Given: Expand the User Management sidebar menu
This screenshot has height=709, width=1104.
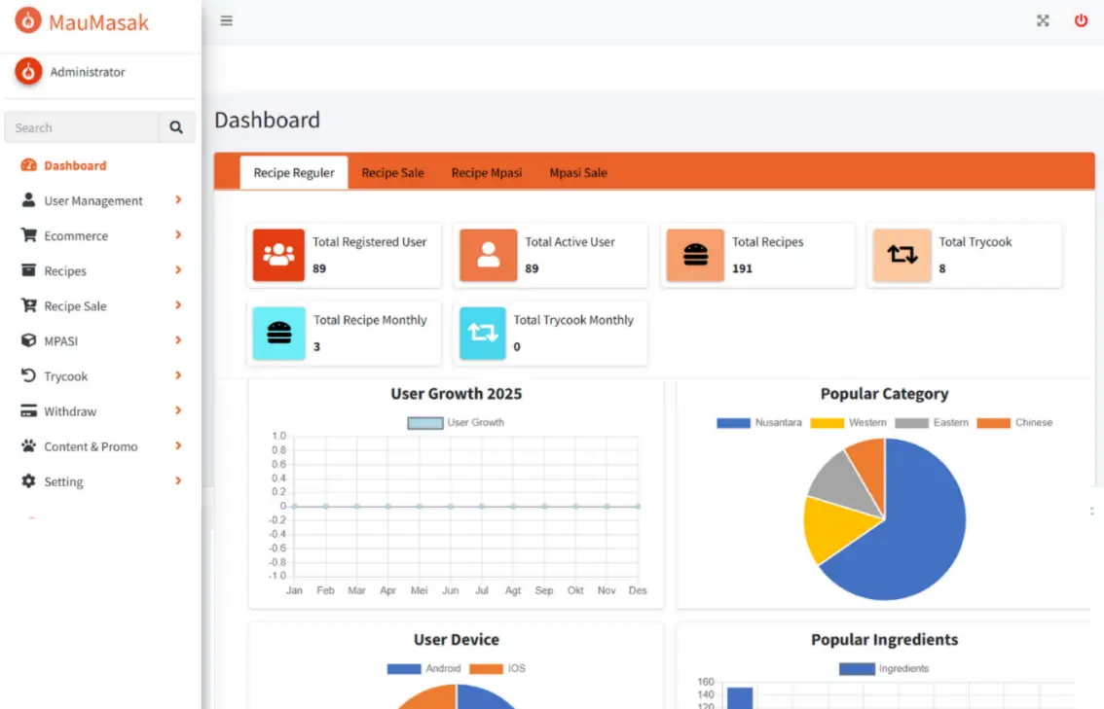Looking at the screenshot, I should click(93, 200).
